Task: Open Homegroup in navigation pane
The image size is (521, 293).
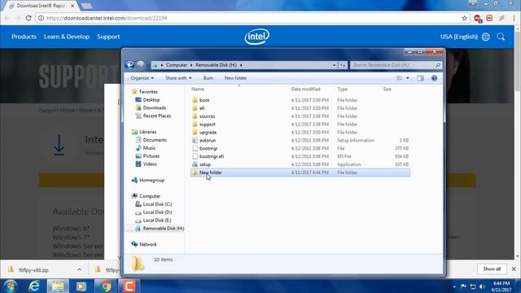Action: tap(151, 180)
